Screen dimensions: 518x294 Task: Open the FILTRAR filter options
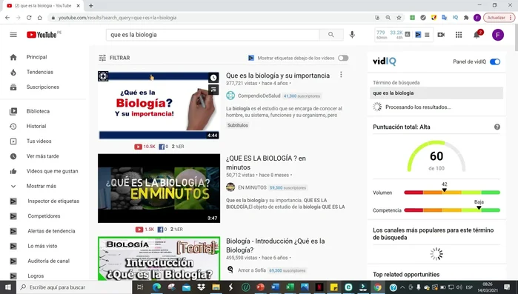(x=114, y=58)
